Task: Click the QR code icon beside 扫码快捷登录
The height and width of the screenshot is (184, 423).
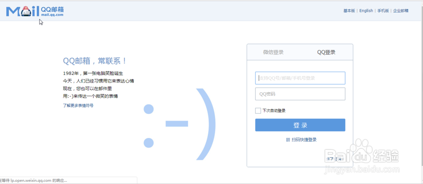Action: coord(288,140)
